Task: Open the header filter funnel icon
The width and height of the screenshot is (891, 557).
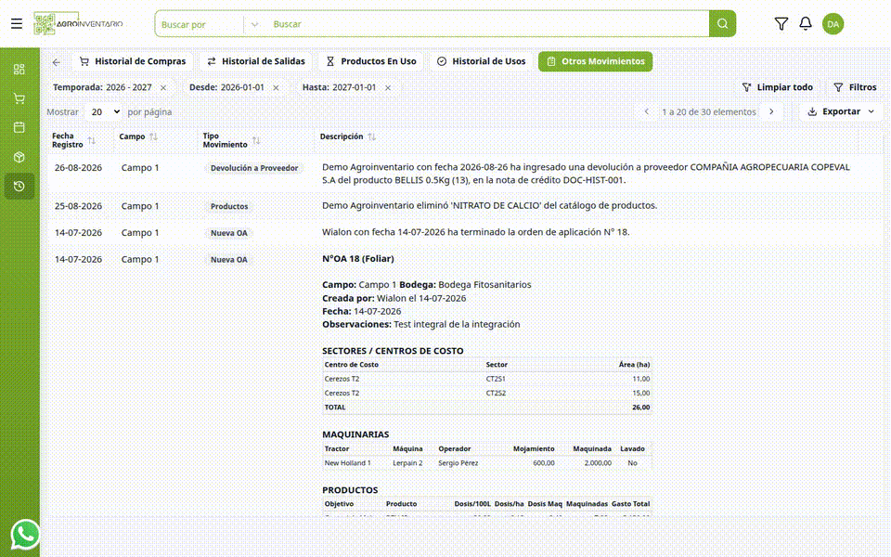Action: [x=781, y=24]
